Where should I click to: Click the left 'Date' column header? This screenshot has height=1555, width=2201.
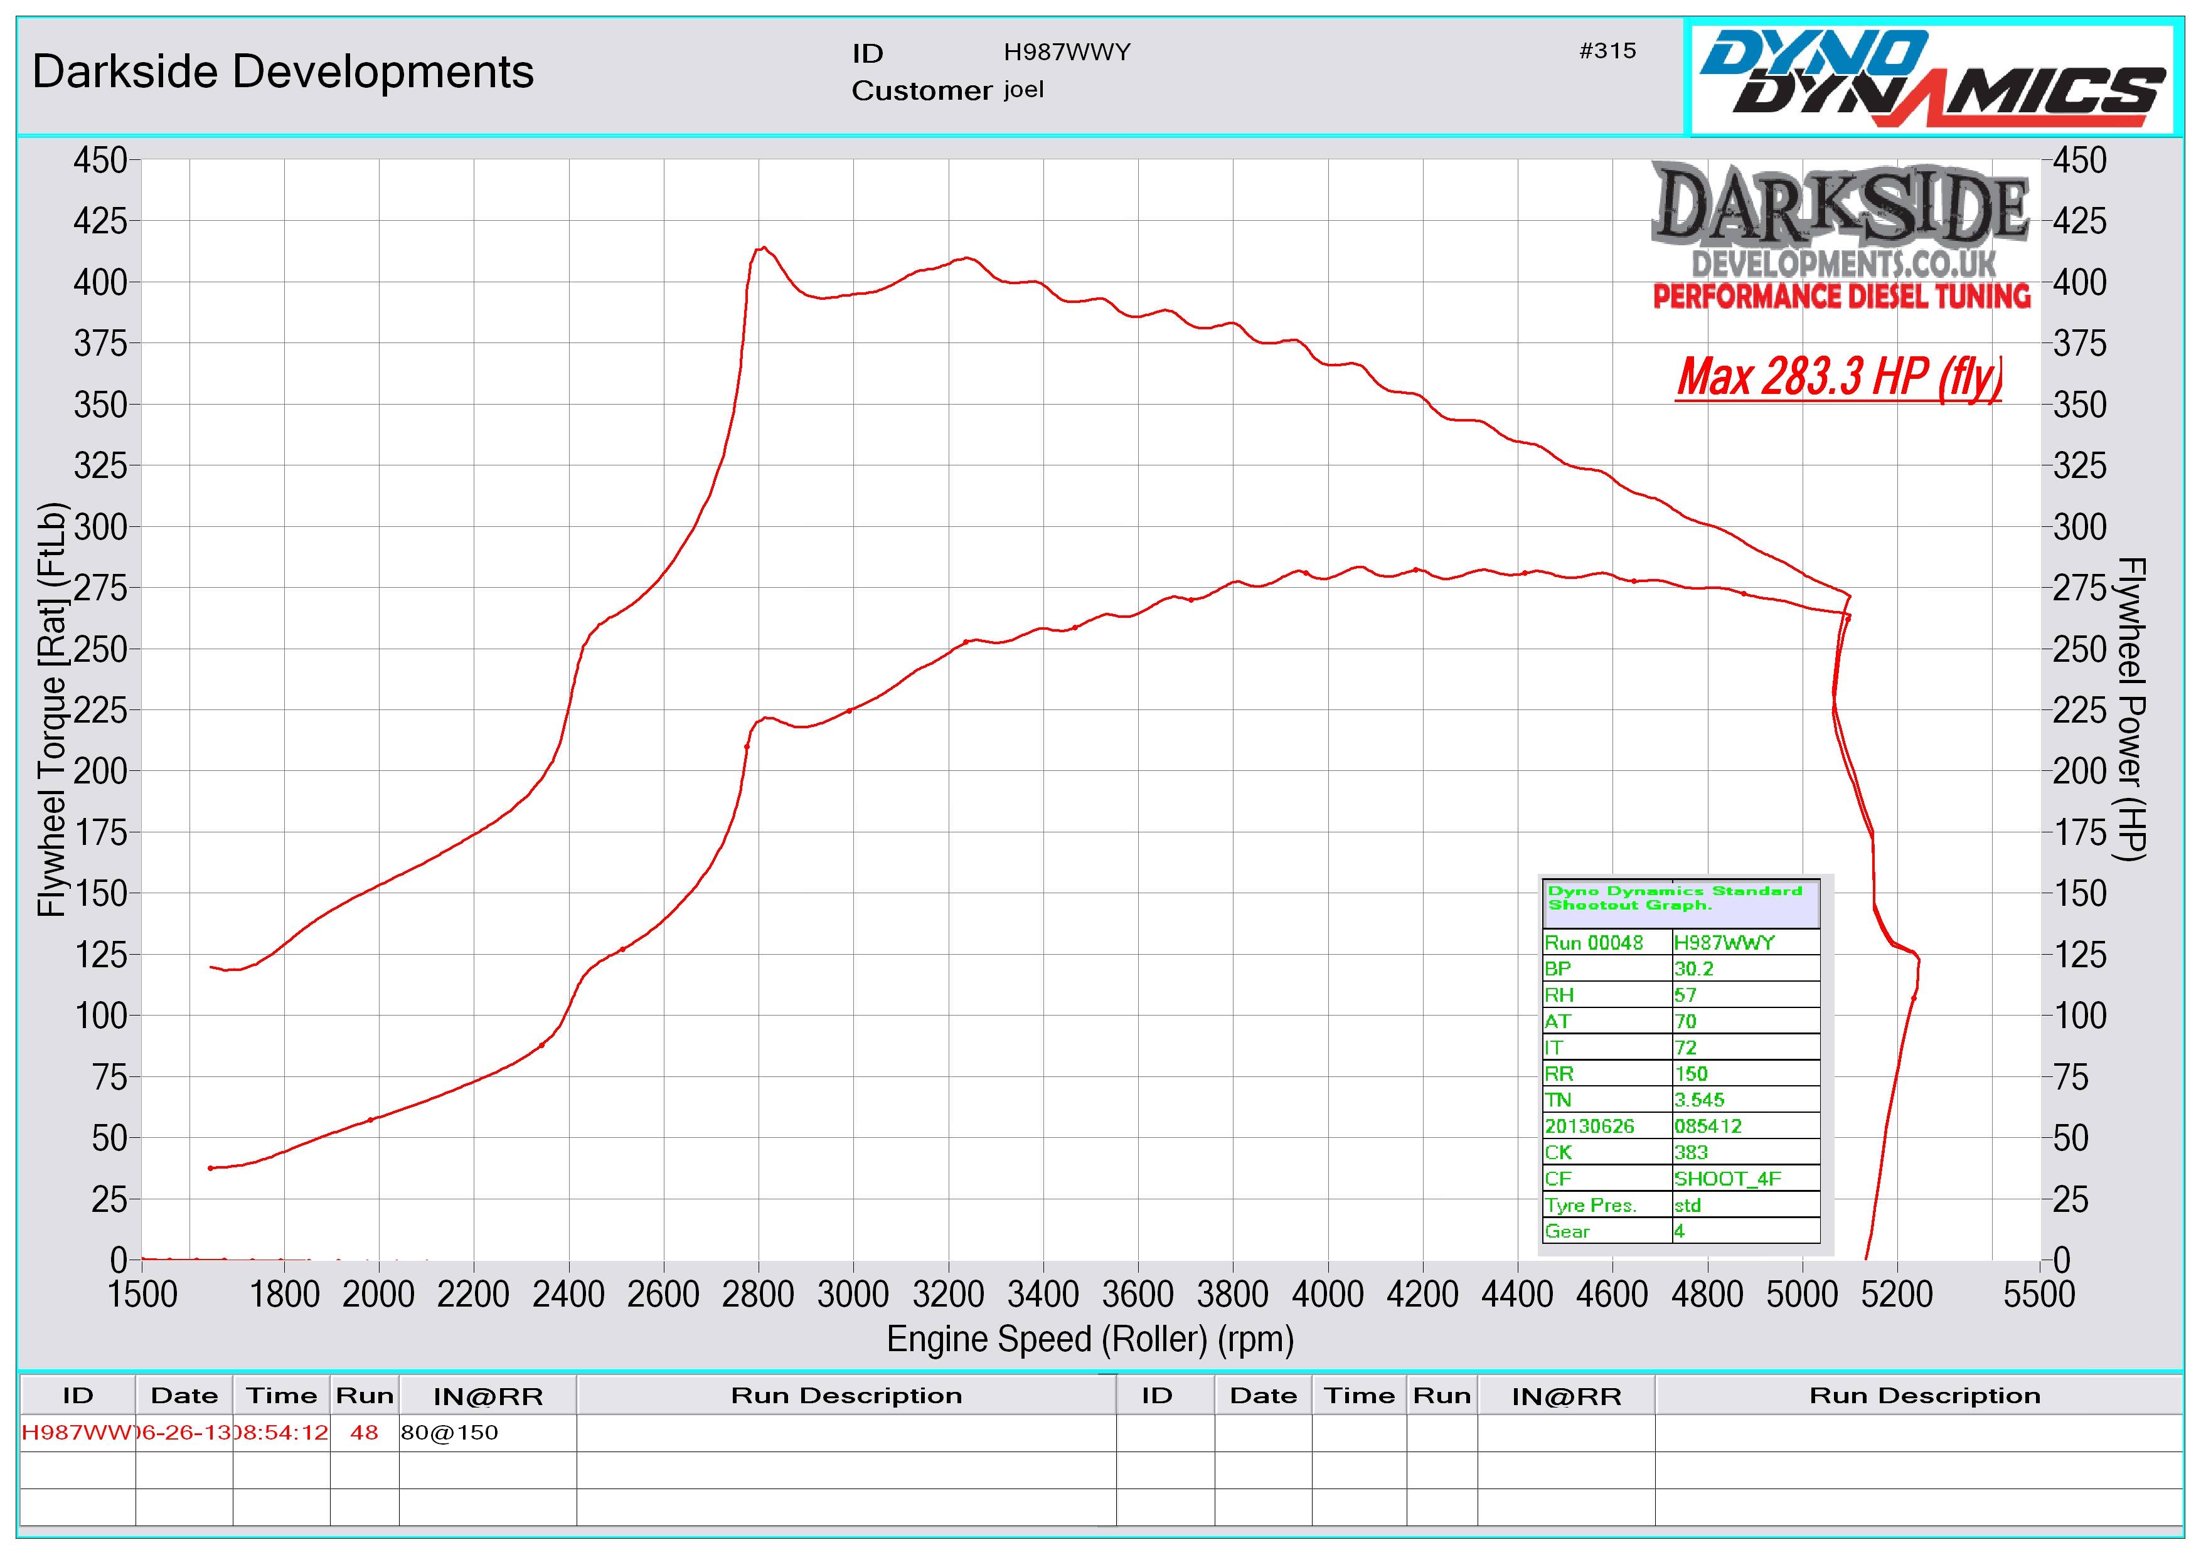pos(184,1396)
